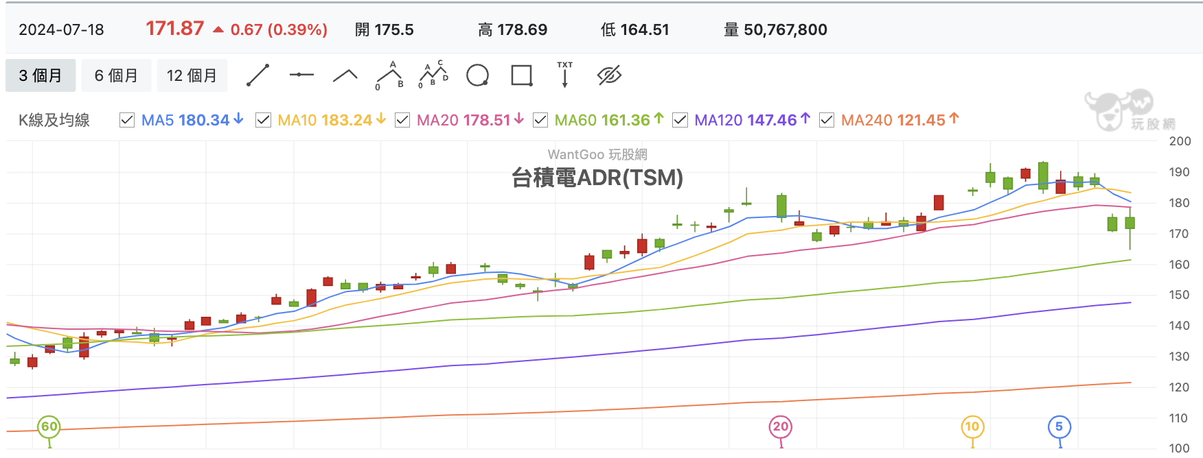Select the TXT text annotation tool

click(565, 75)
